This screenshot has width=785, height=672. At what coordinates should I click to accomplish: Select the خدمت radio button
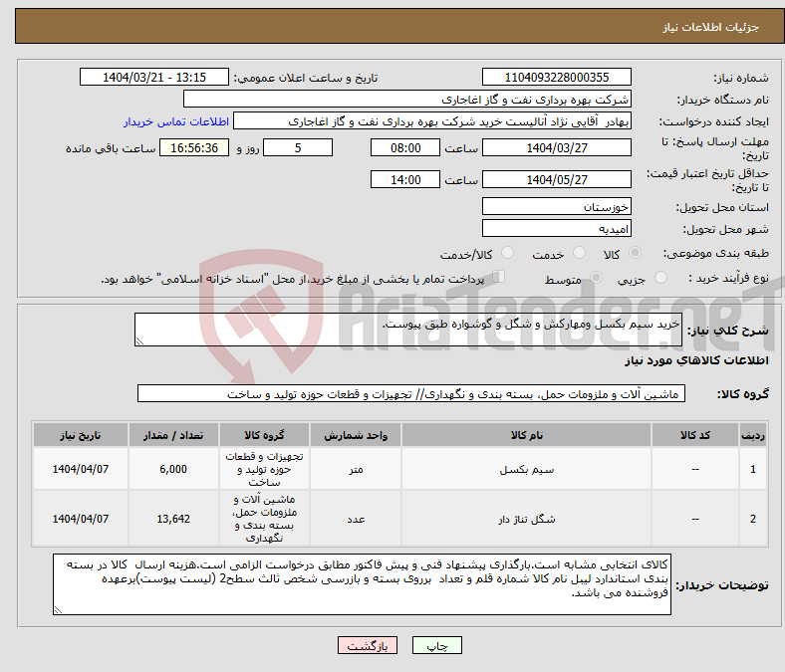(579, 253)
